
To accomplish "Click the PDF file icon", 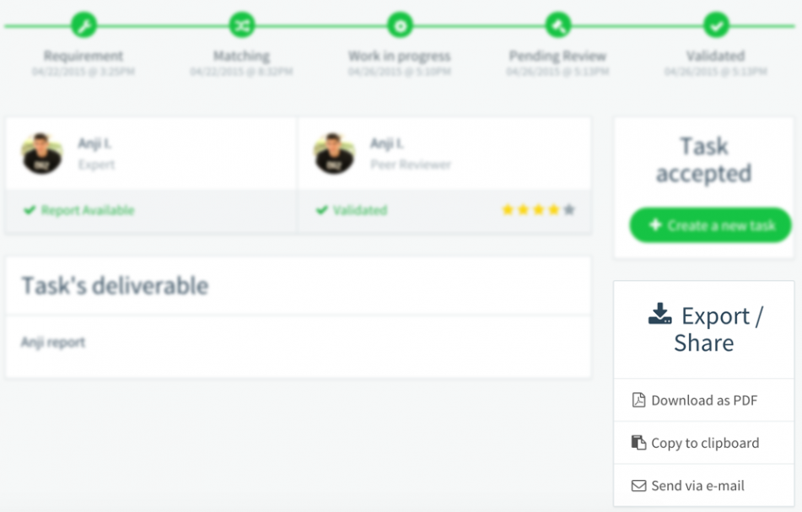I will [638, 400].
